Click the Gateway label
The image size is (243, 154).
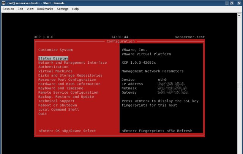129,93
